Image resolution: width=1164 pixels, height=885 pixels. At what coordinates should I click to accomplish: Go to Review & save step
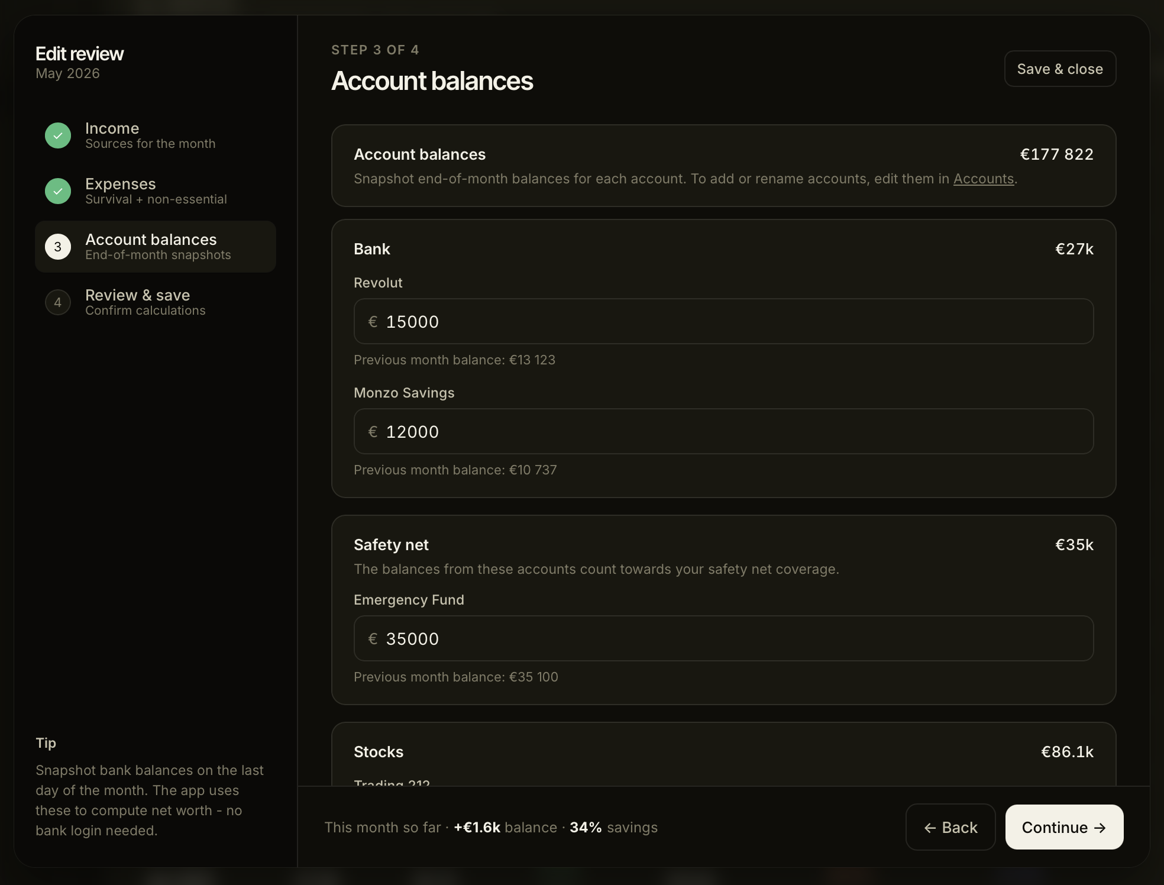[x=156, y=302]
